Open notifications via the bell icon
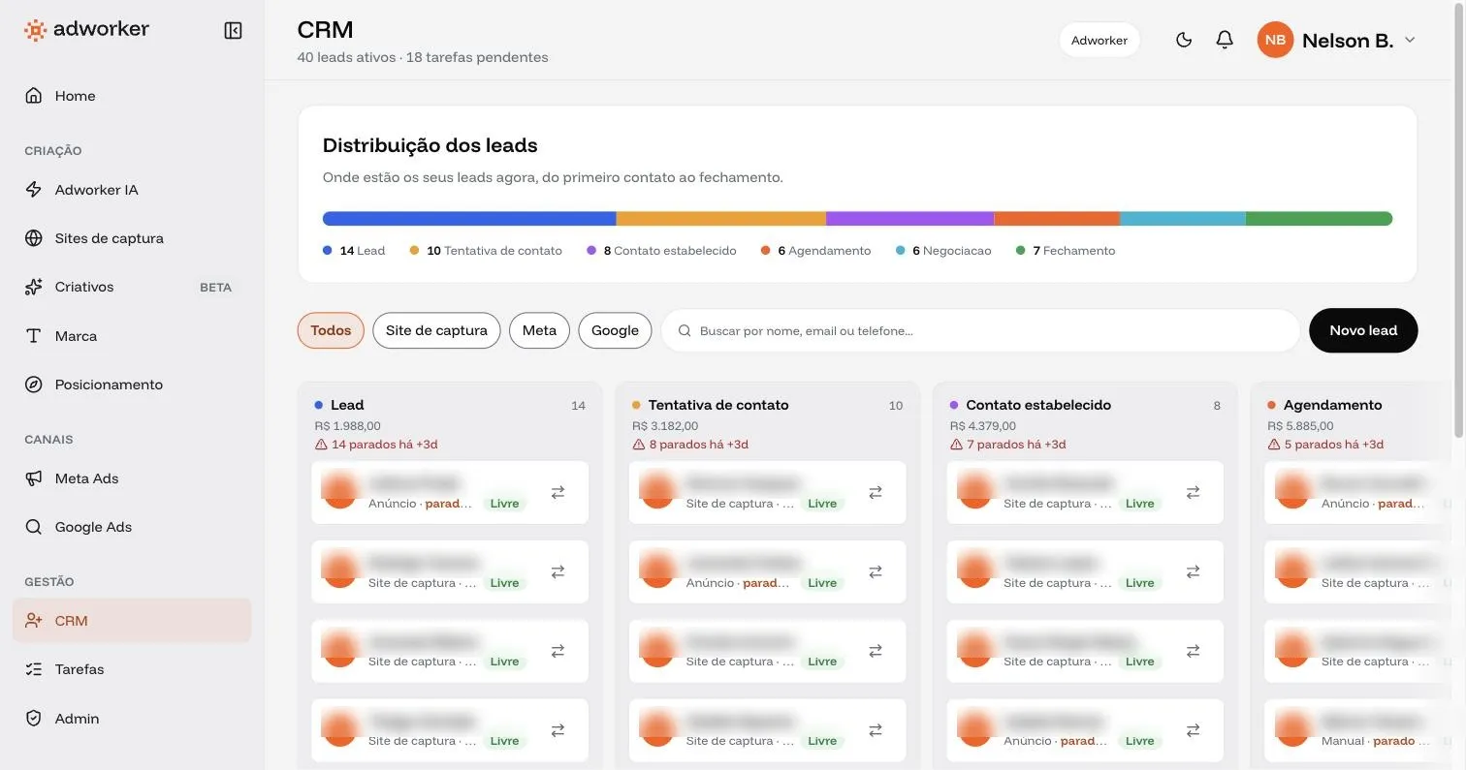The width and height of the screenshot is (1466, 770). (1225, 40)
